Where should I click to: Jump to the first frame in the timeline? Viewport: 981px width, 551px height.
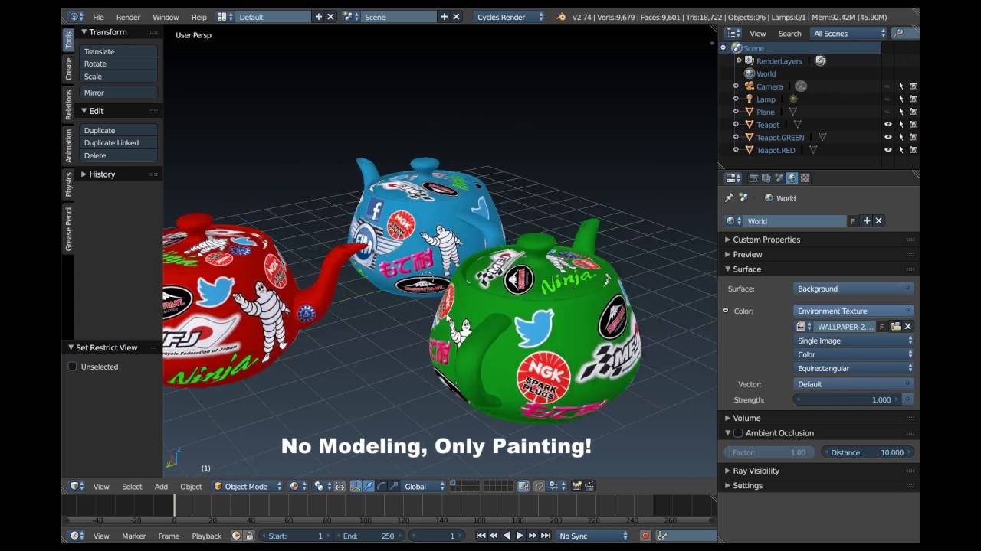click(481, 536)
